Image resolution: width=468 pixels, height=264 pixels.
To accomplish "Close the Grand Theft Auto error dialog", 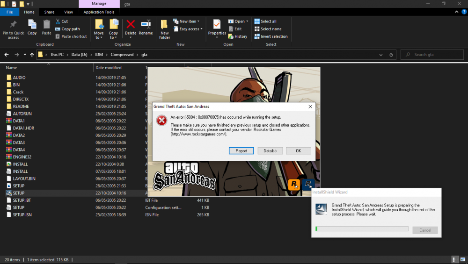I will (x=310, y=107).
